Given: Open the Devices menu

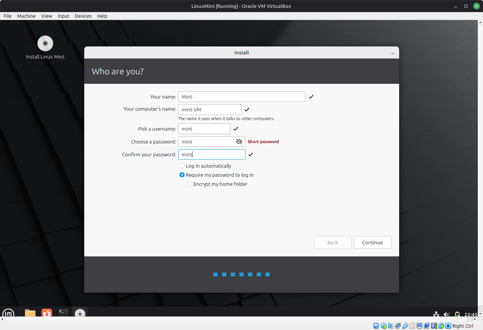Looking at the screenshot, I should coord(83,16).
